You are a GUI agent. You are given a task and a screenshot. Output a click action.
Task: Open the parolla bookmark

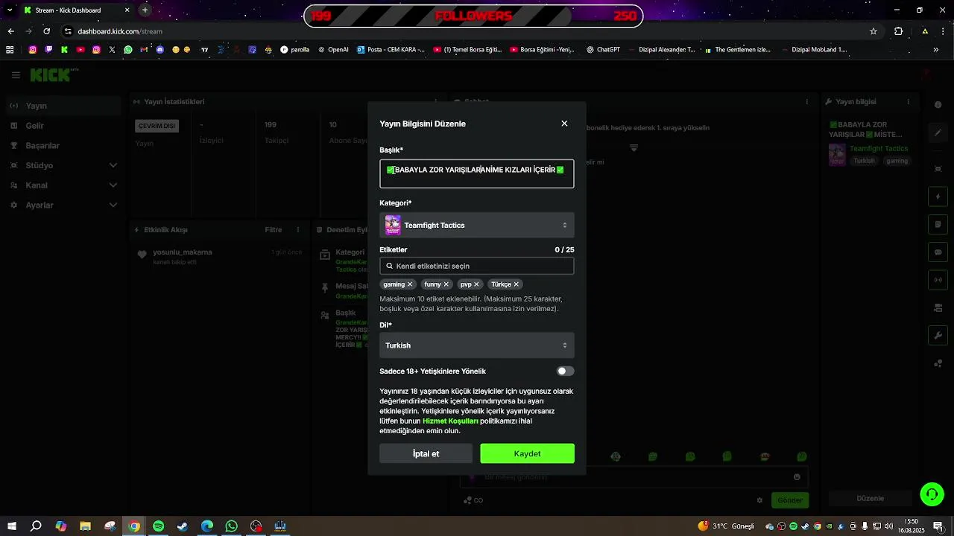295,50
